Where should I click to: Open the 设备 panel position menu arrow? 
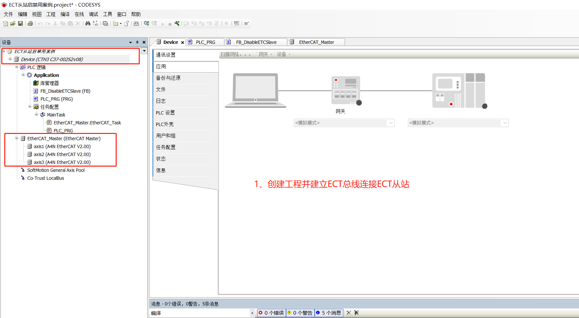tap(130, 42)
